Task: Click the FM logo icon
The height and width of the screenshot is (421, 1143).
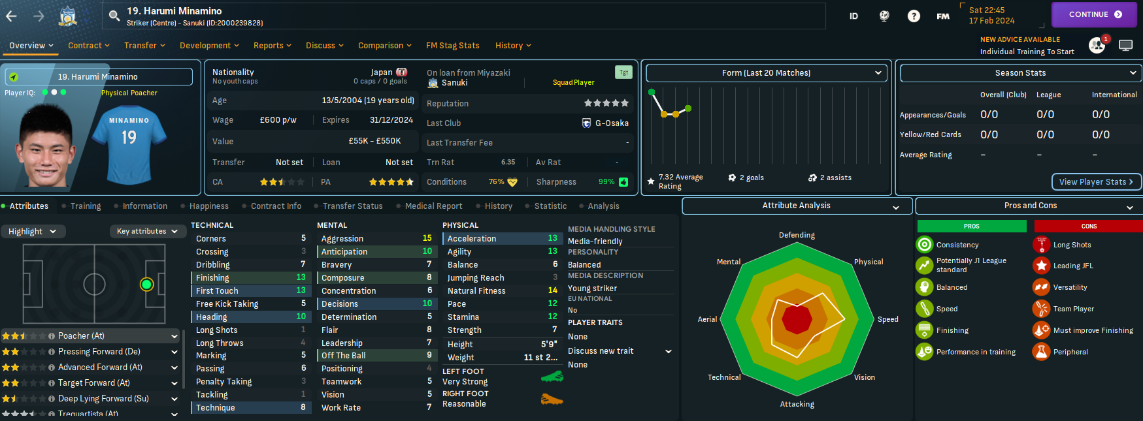Action: point(943,16)
